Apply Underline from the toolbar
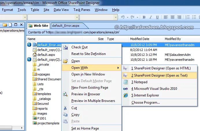The width and height of the screenshot is (200, 131). click(x=157, y=17)
